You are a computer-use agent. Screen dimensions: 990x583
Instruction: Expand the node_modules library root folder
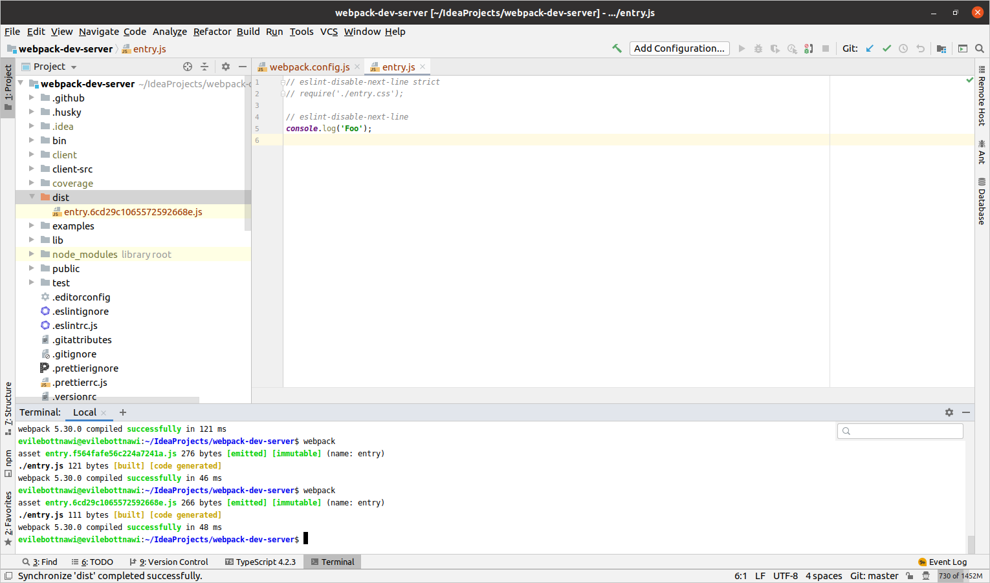[31, 254]
